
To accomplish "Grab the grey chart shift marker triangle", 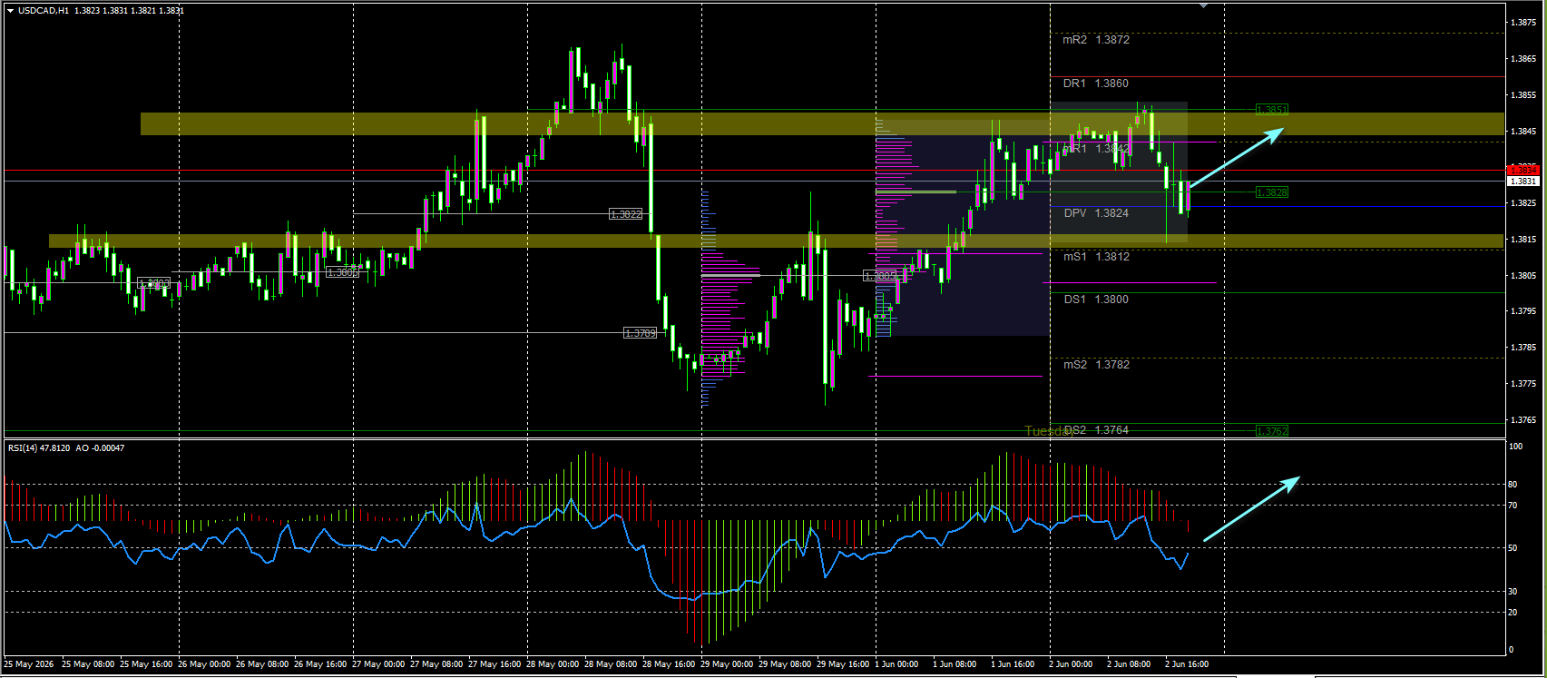I will coord(1204,6).
